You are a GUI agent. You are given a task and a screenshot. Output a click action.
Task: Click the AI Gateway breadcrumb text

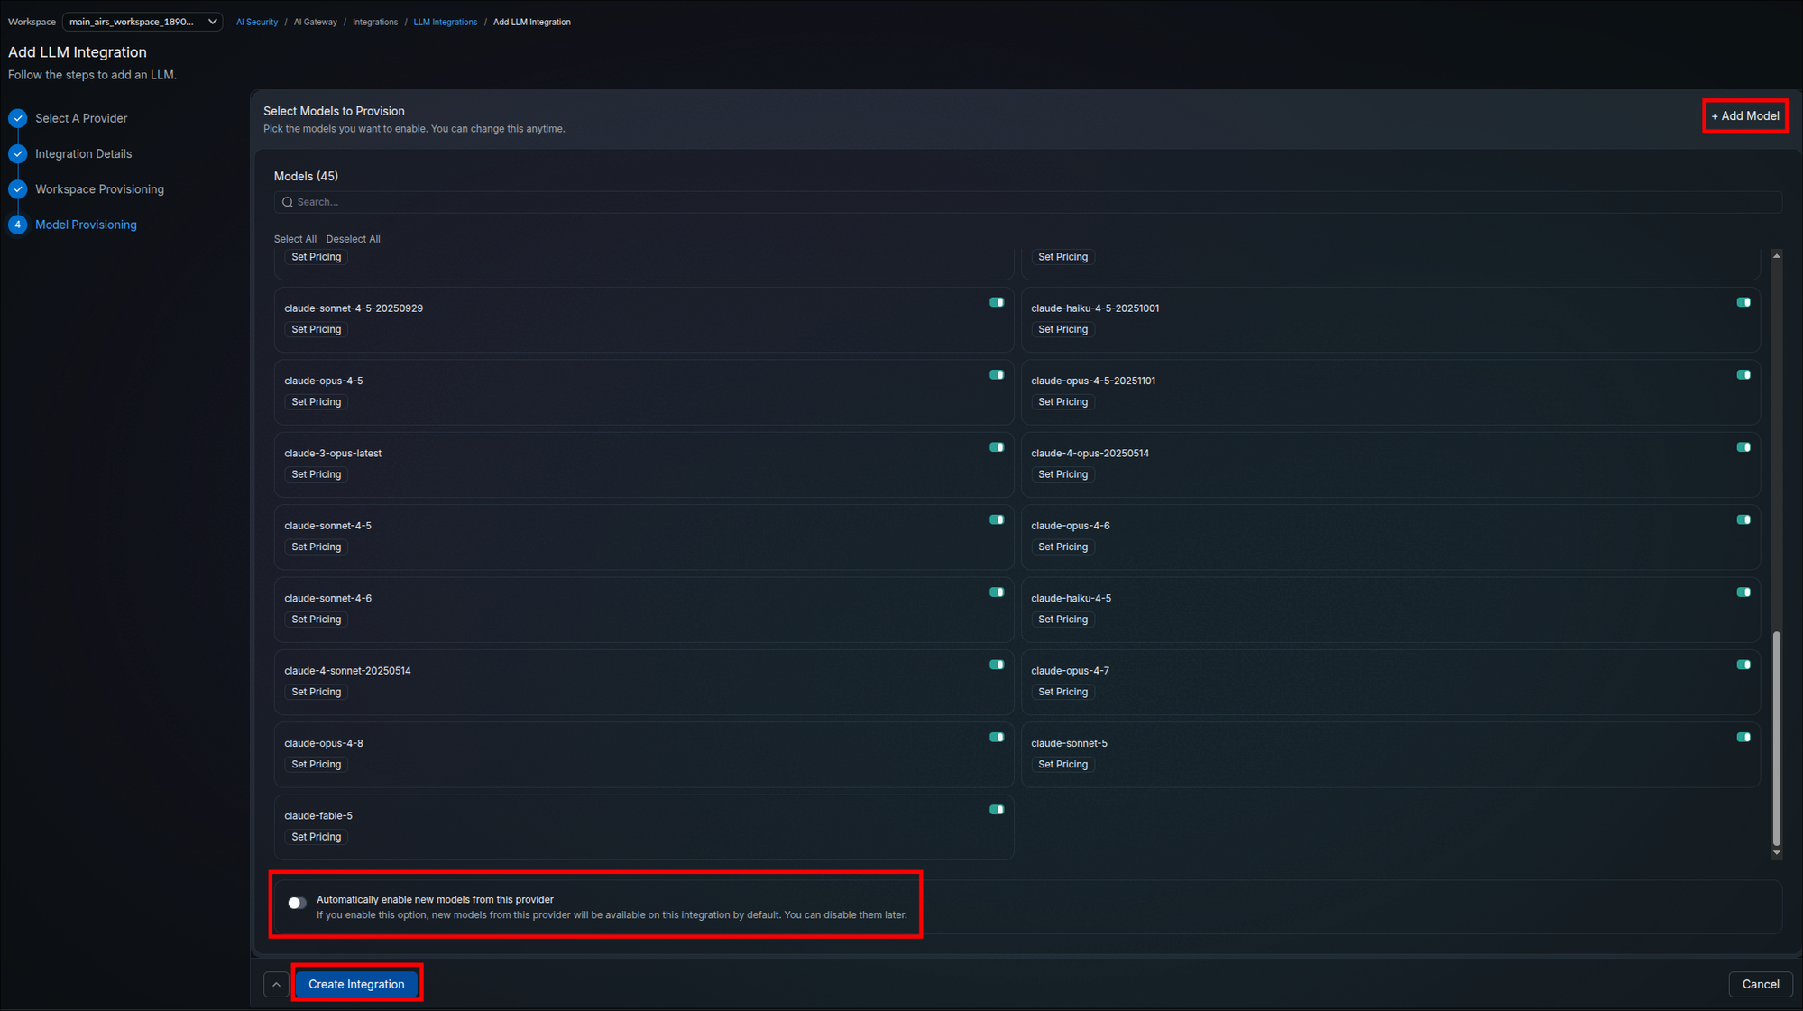click(315, 22)
